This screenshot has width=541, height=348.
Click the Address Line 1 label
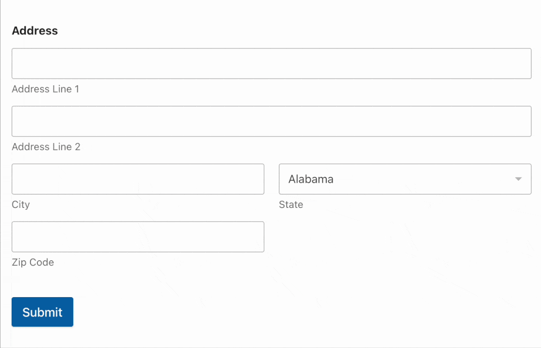(46, 89)
